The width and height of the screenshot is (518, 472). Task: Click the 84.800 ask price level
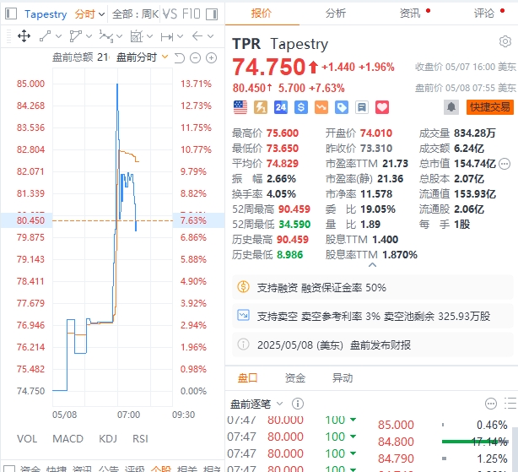point(396,442)
